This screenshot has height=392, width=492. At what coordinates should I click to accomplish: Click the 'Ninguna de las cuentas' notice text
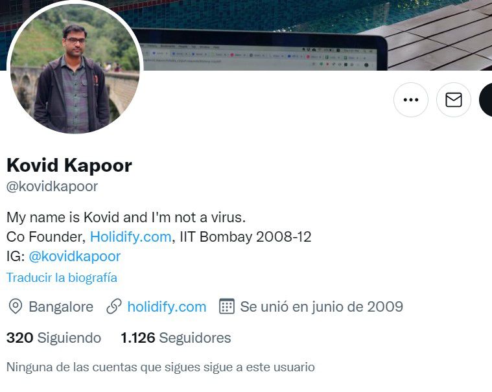pyautogui.click(x=160, y=367)
